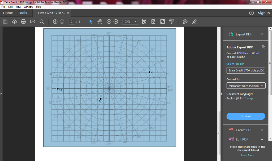This screenshot has width=272, height=161.
Task: Select the Extra Credit 1720 document tab
Action: pyautogui.click(x=52, y=13)
